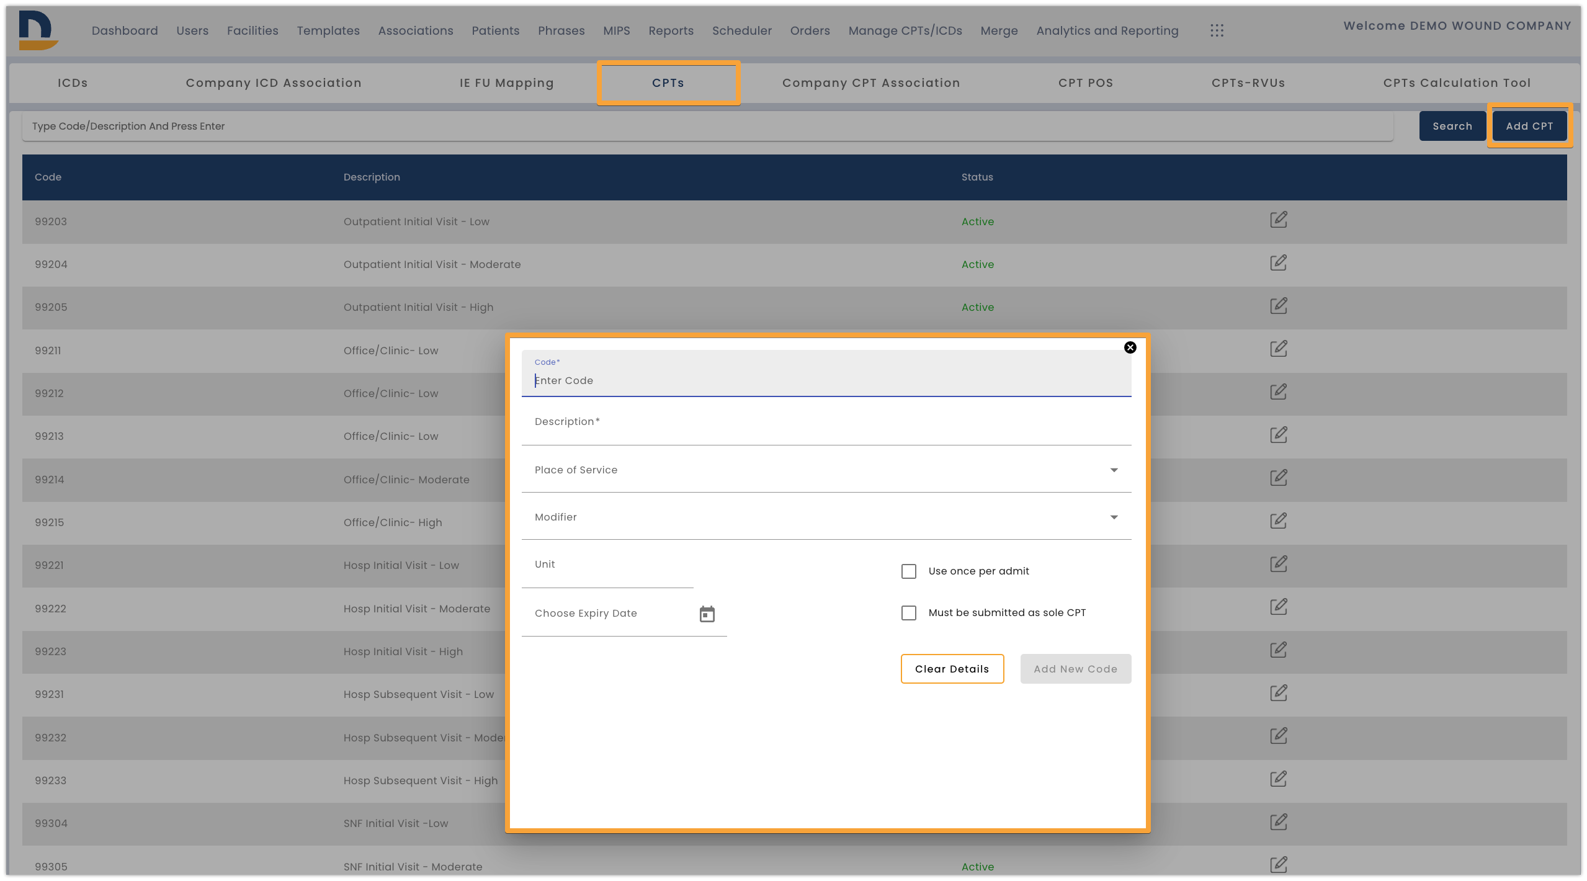1587x881 pixels.
Task: Edit the 99232 Hosp Subsequent Visit row
Action: pyautogui.click(x=1278, y=736)
